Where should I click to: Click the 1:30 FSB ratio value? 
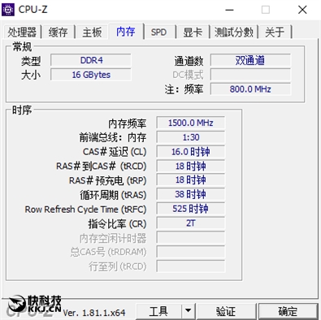click(x=190, y=137)
